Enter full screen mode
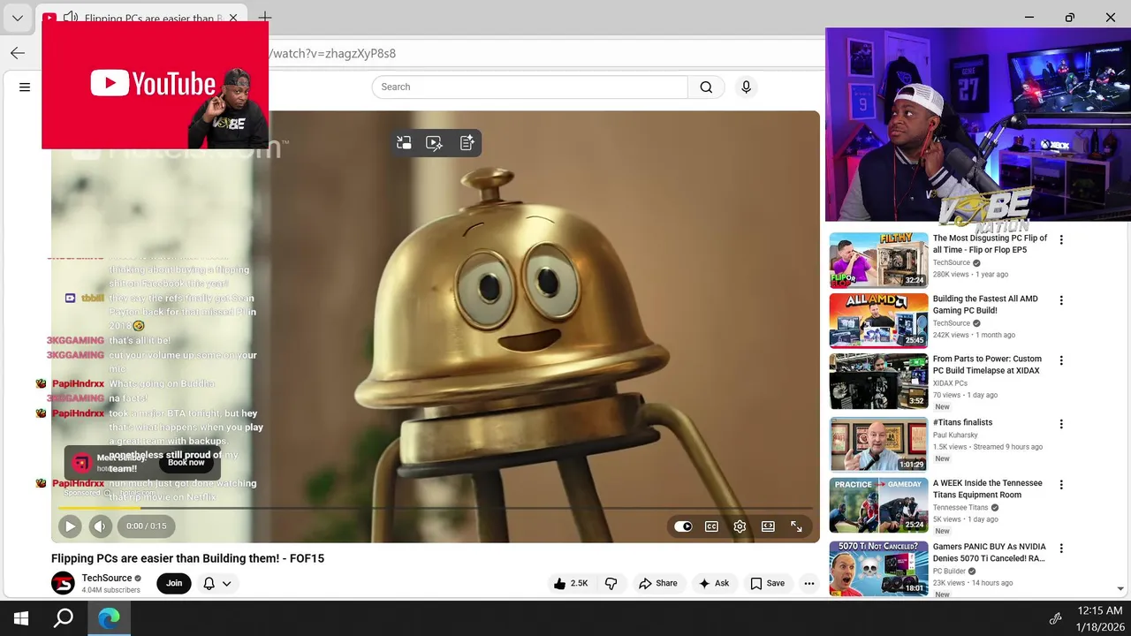Screen dimensions: 1131x636 [x=796, y=526]
